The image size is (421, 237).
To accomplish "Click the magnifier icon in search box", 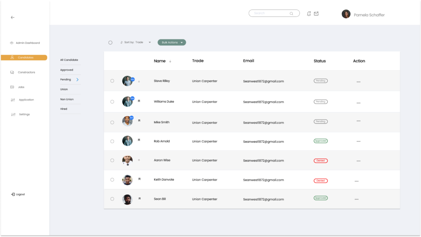I will pyautogui.click(x=291, y=14).
